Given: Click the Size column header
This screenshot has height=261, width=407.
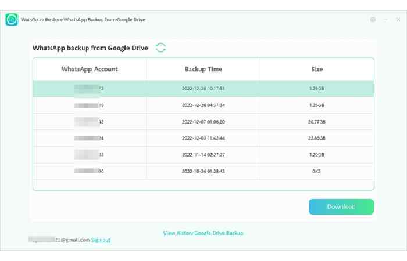Looking at the screenshot, I should [x=317, y=69].
